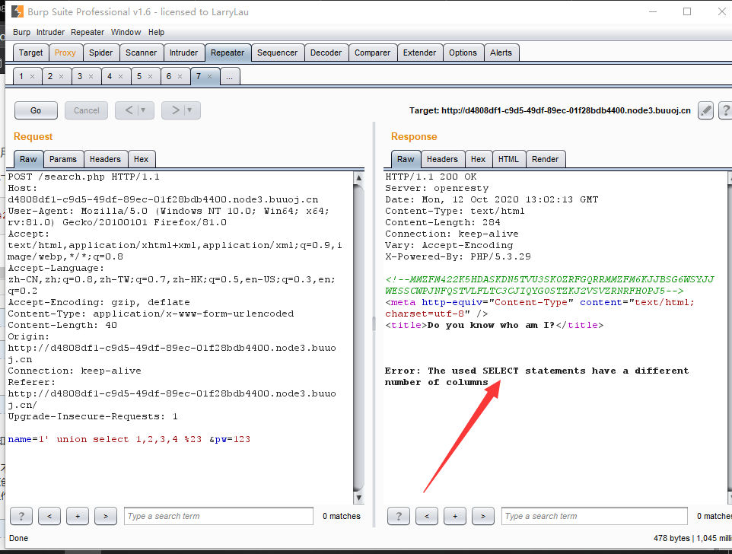The height and width of the screenshot is (554, 732).
Task: Click Request search help question mark button
Action: (x=21, y=516)
